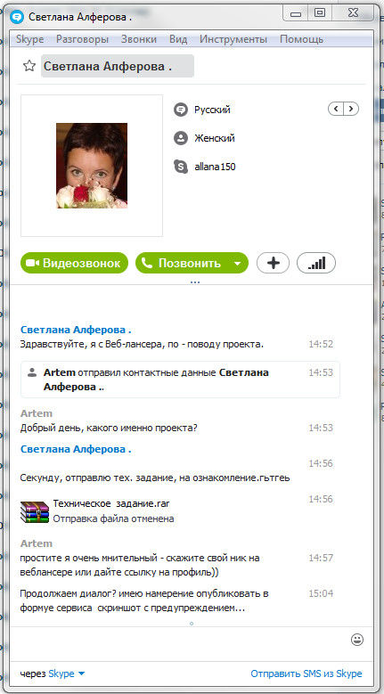
Task: Open the 'через Skype' dropdown
Action: 53,674
